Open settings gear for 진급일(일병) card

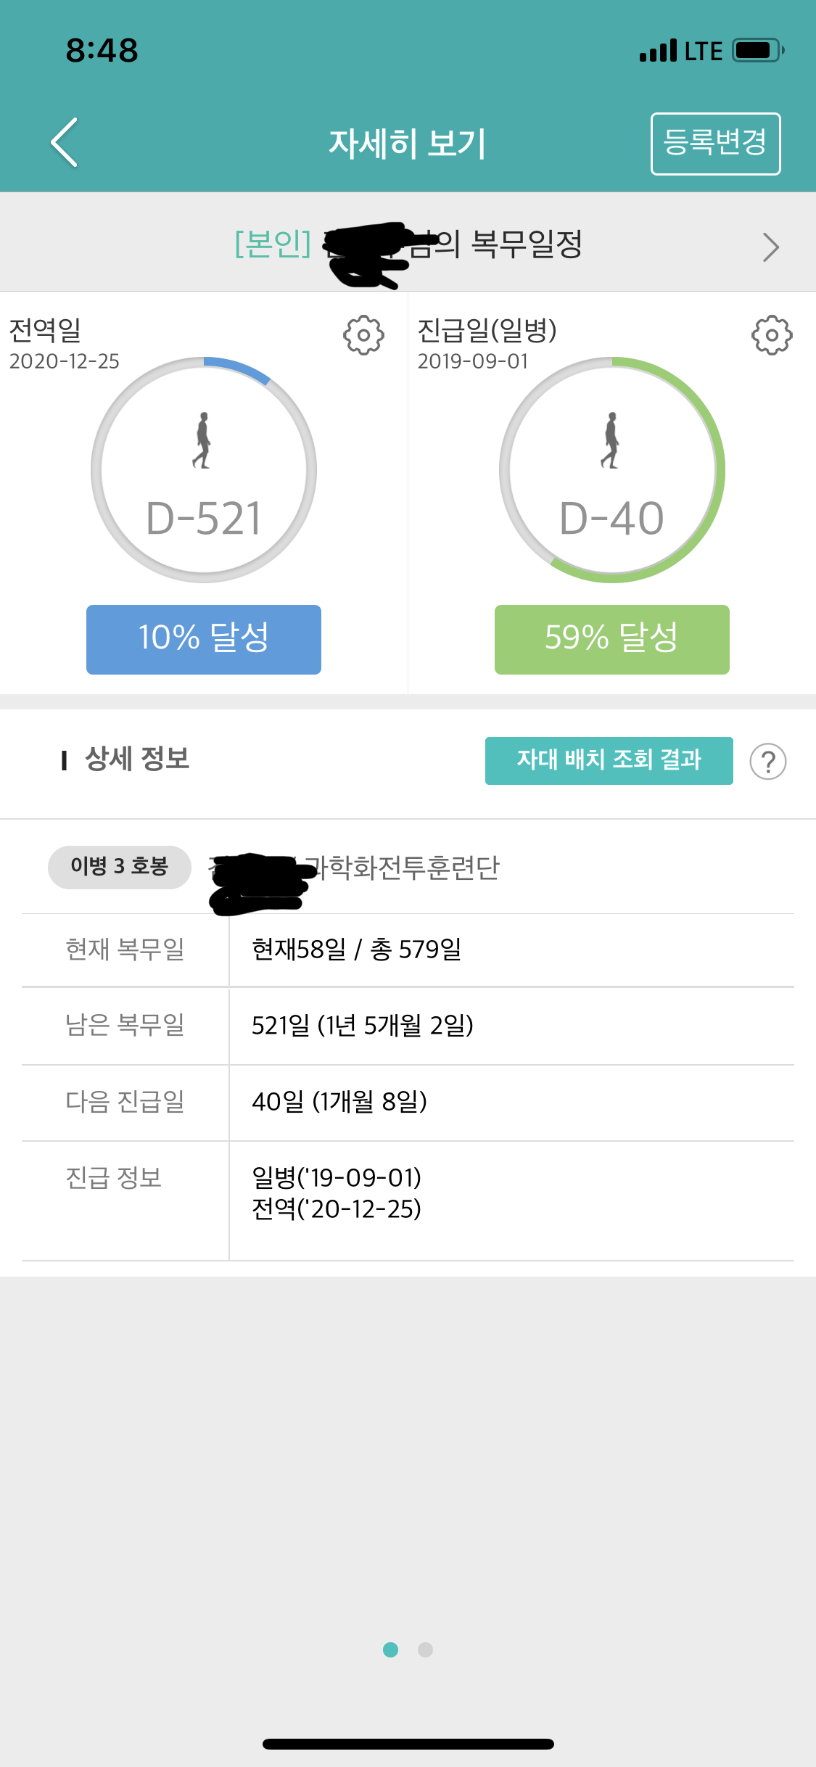(x=771, y=335)
